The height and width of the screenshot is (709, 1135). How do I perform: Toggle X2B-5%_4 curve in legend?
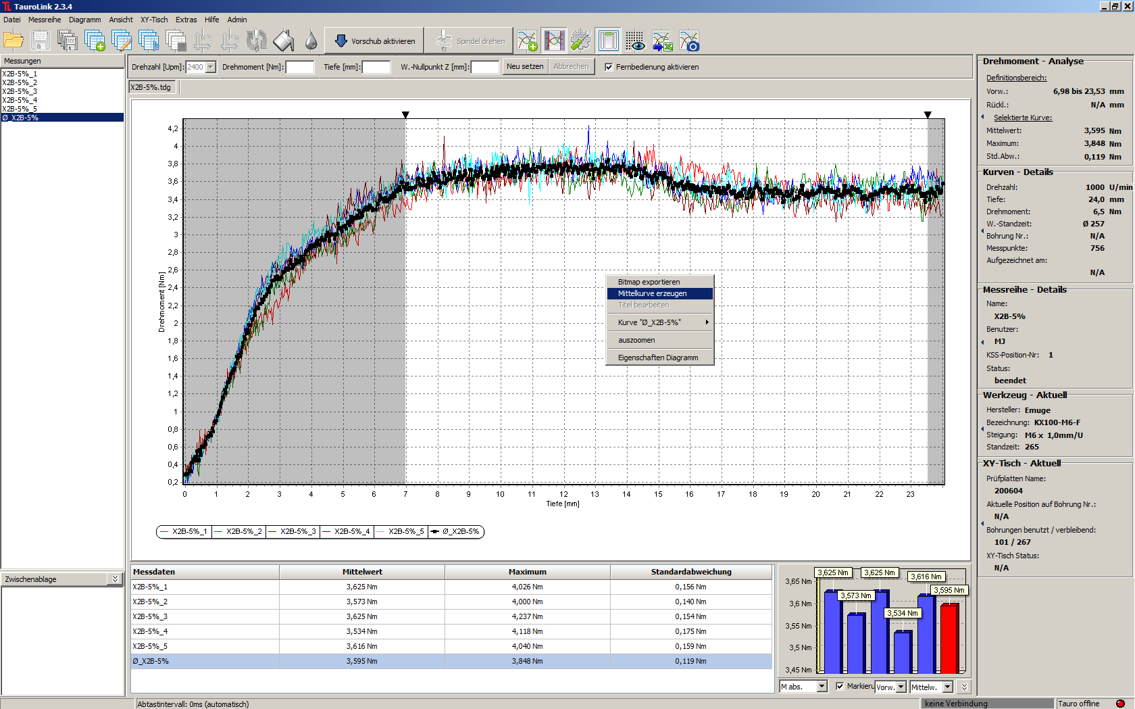[x=347, y=531]
